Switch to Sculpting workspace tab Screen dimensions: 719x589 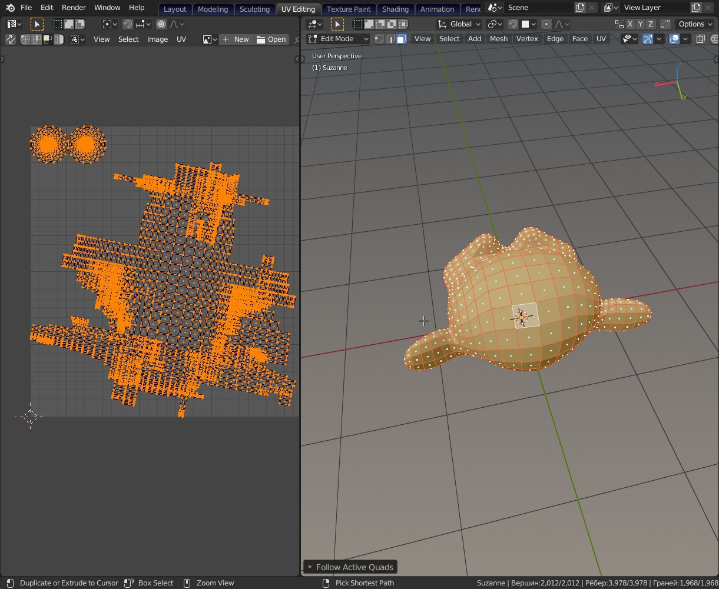[x=254, y=9]
